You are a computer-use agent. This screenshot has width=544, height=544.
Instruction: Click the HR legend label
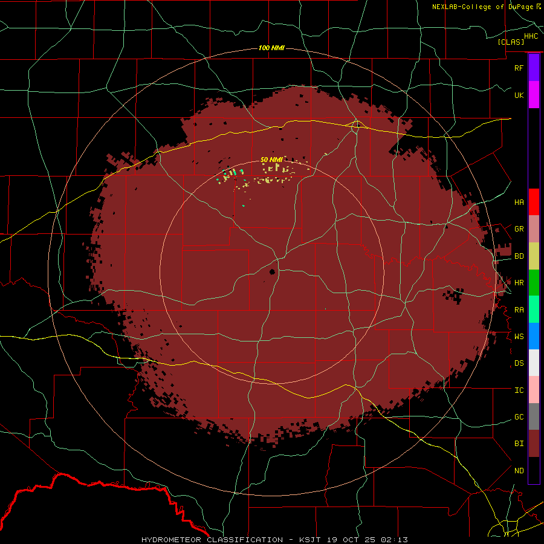point(519,283)
